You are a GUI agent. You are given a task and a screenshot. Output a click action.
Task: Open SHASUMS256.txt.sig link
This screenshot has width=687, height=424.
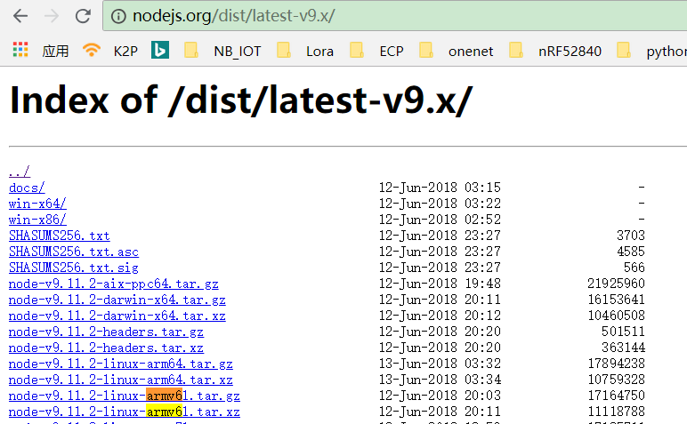[x=74, y=268]
